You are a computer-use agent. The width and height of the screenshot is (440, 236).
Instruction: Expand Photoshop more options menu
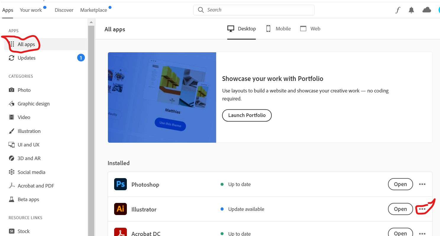coord(422,184)
